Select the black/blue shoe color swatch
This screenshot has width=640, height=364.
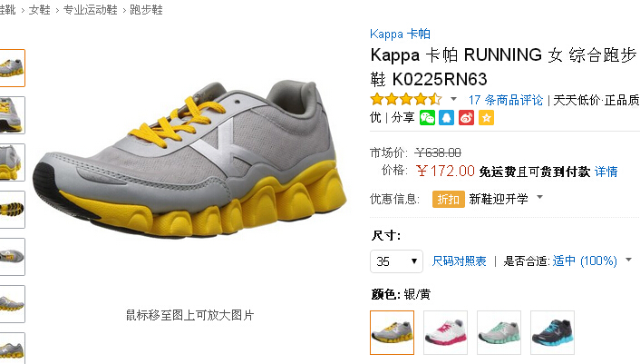pos(552,332)
